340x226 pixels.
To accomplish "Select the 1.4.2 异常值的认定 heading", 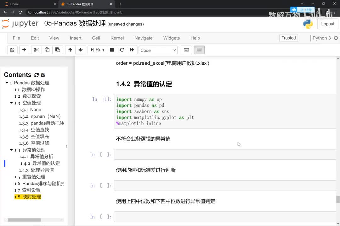I will tap(144, 84).
